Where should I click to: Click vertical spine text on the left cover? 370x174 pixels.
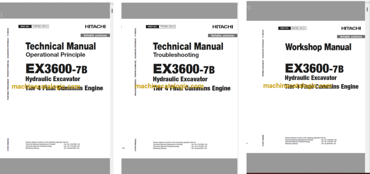(x=8, y=64)
